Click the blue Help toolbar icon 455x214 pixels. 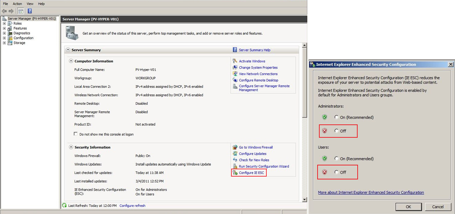pos(29,11)
